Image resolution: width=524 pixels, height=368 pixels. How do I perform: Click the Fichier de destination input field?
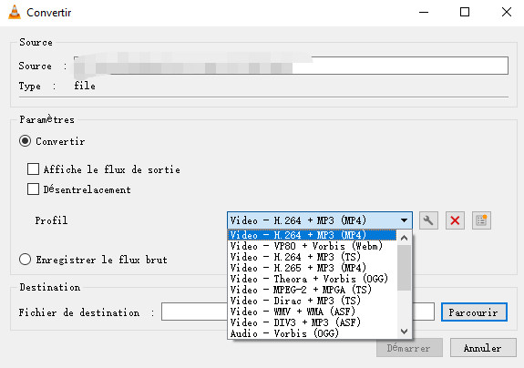(x=298, y=312)
